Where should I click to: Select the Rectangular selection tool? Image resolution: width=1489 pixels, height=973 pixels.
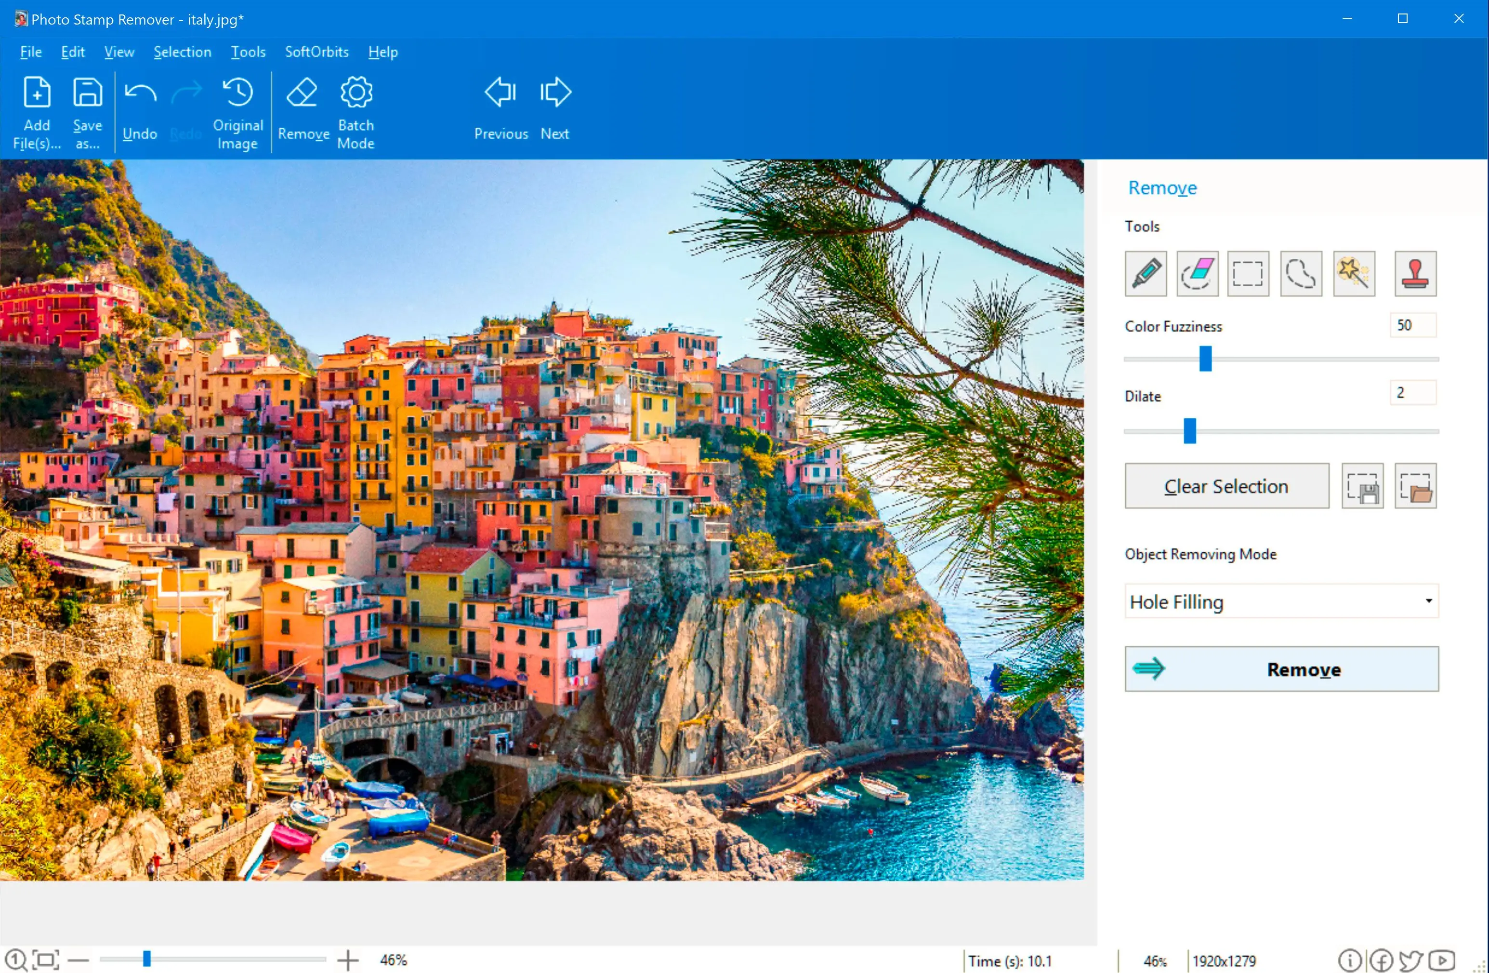(x=1248, y=274)
